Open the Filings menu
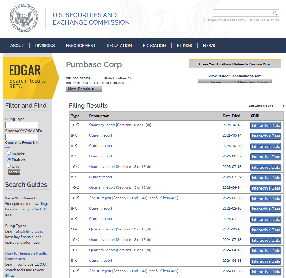 pyautogui.click(x=184, y=46)
